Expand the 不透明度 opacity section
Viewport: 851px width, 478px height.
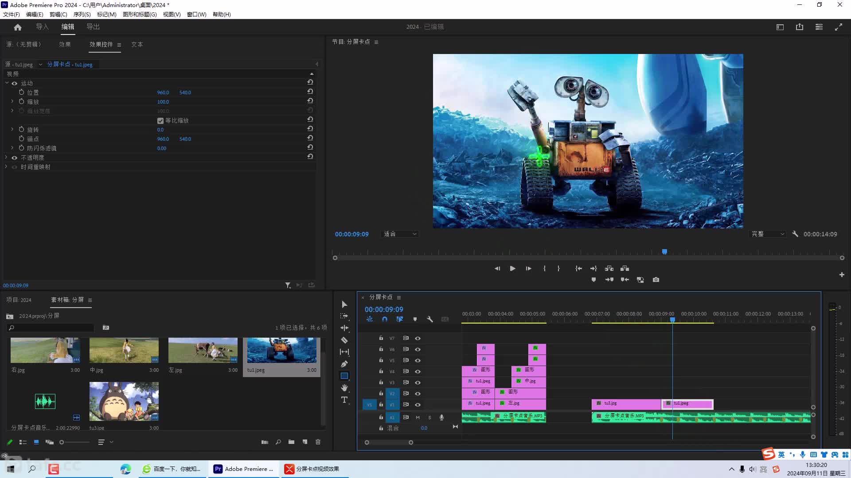click(6, 157)
